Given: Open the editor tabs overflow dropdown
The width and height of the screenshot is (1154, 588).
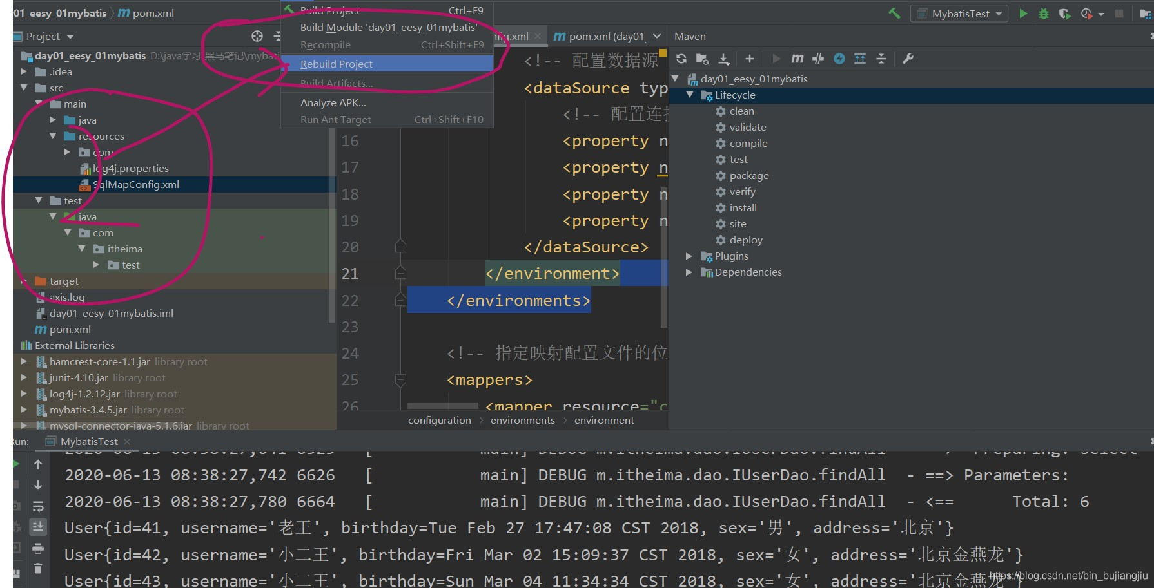Looking at the screenshot, I should pos(657,36).
